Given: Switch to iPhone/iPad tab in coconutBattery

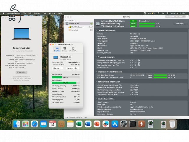Looking at the screenshot, I should coord(73,49).
